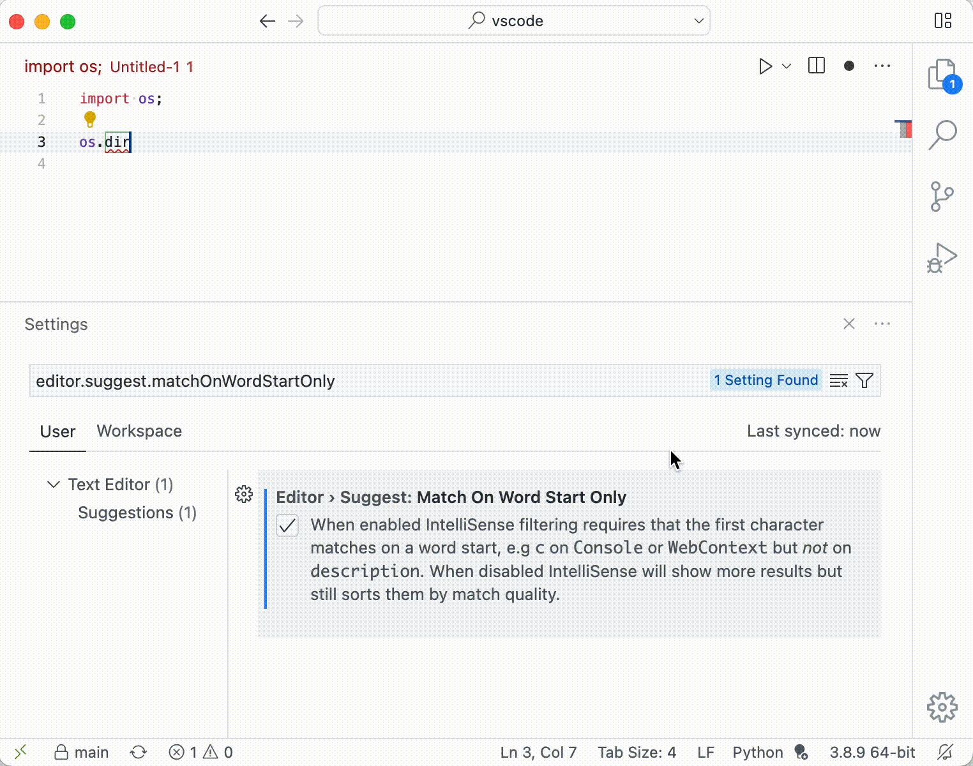Click the unsaved changes dot indicator
Screen dimensions: 973x766
coord(849,66)
